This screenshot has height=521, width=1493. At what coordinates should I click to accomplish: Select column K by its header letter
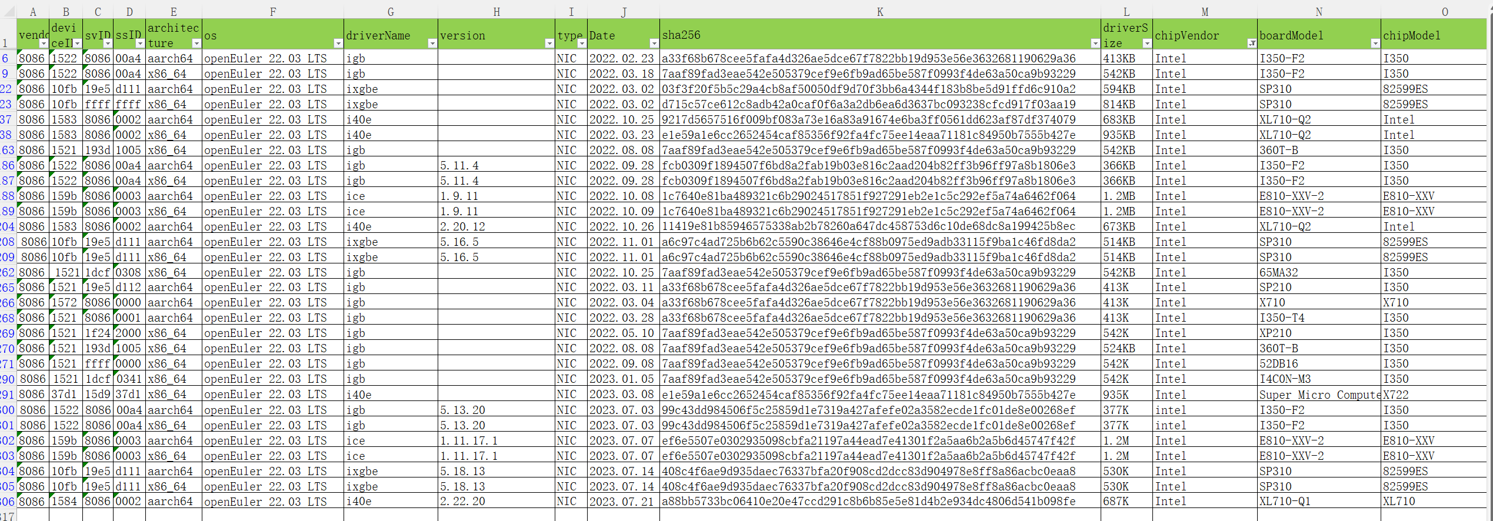879,12
